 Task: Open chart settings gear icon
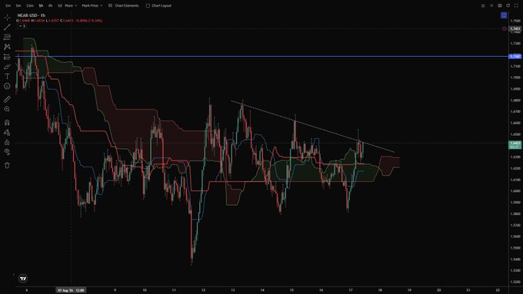[491, 5]
